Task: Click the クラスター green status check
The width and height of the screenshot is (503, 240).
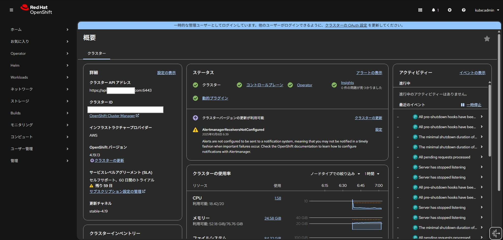Action: pos(195,85)
